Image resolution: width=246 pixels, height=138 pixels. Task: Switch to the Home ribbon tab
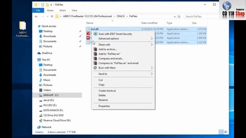click(50, 10)
